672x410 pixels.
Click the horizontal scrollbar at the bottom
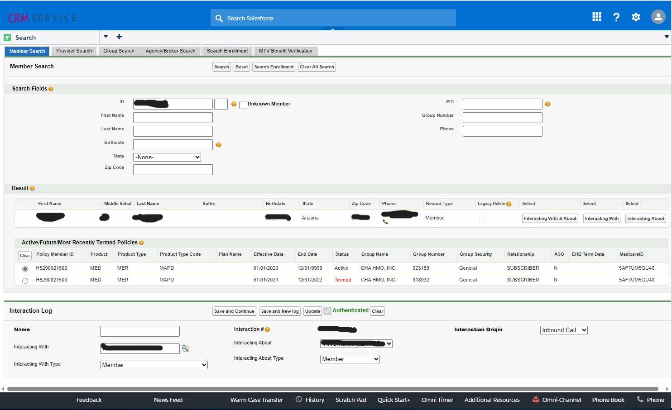pyautogui.click(x=333, y=389)
